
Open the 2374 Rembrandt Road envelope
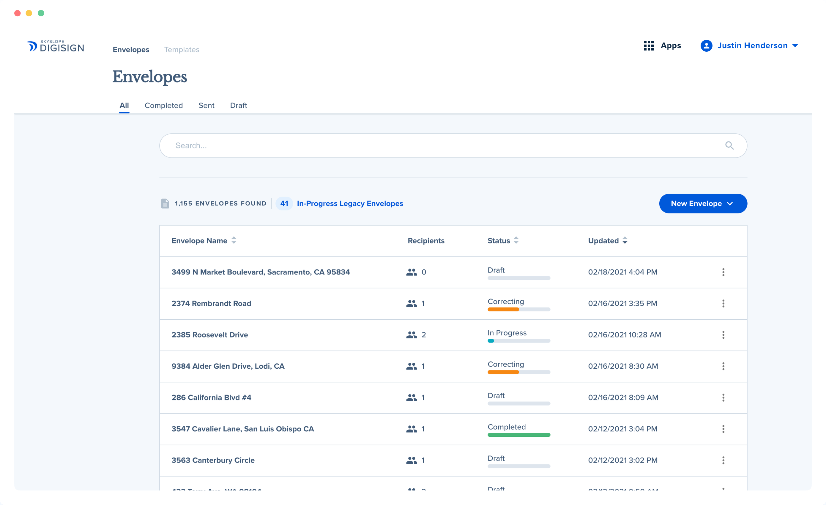coord(211,304)
